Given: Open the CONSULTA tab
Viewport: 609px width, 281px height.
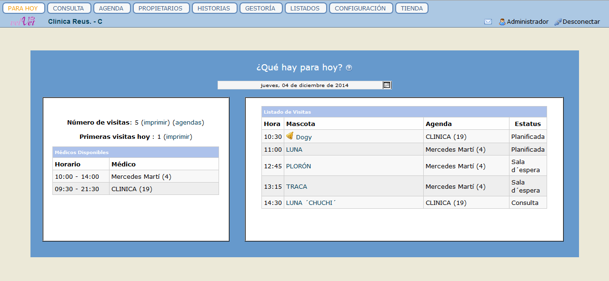Looking at the screenshot, I should (x=69, y=9).
